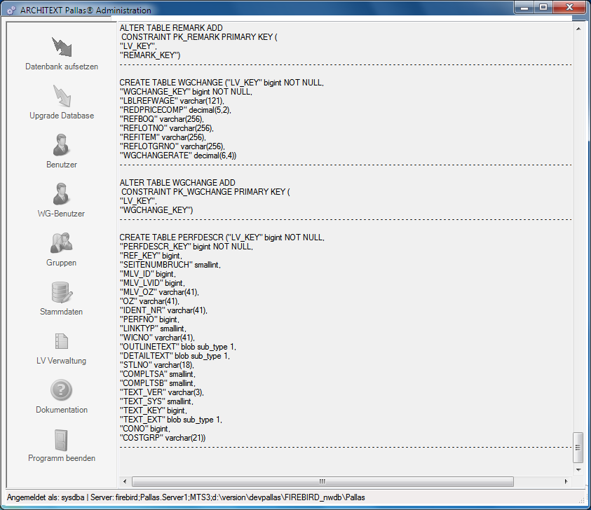Click the 'CONSTRAINT PK_REMARK PRIMARY KEY (' line
591x510 pixels.
click(199, 37)
